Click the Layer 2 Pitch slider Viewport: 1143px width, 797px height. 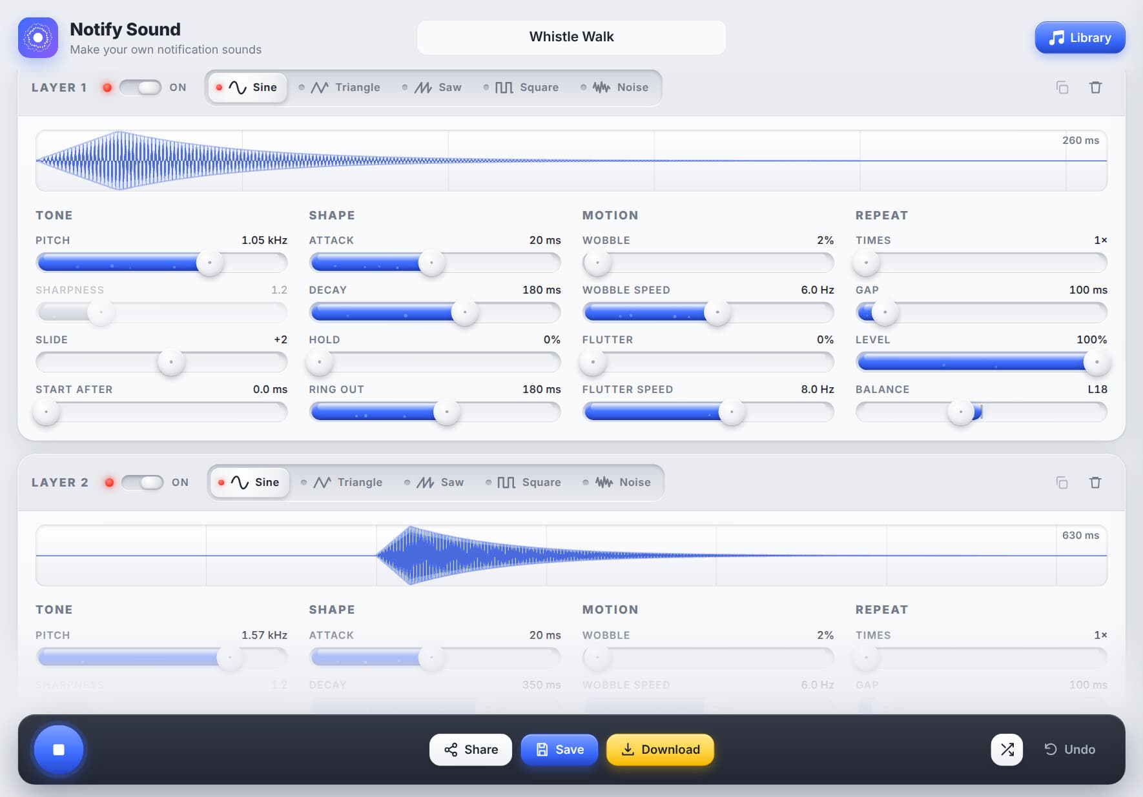[161, 658]
